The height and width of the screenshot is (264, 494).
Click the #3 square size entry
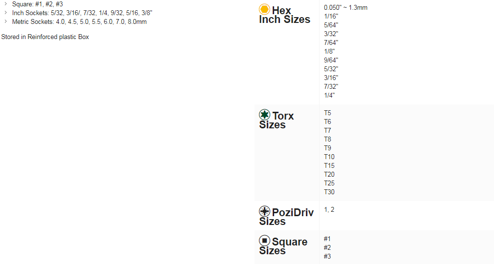[x=327, y=256]
